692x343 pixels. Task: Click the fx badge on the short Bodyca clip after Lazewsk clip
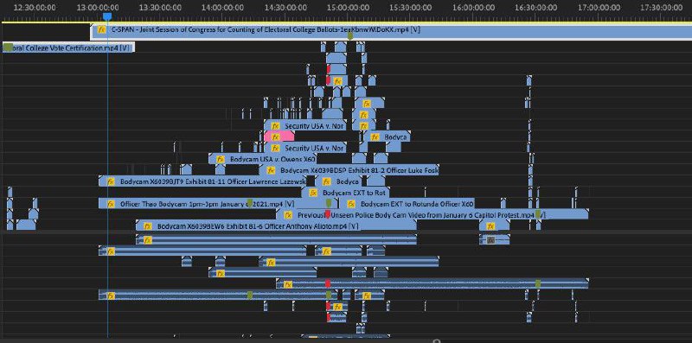pyautogui.click(x=327, y=181)
